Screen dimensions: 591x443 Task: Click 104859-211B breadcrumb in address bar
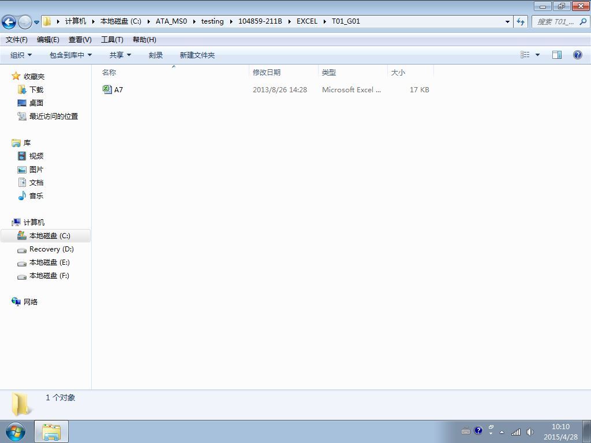(260, 21)
